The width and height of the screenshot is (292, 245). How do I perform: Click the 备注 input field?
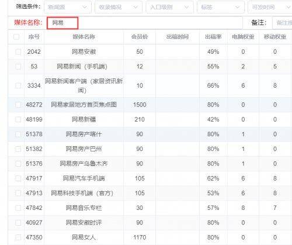point(282,23)
